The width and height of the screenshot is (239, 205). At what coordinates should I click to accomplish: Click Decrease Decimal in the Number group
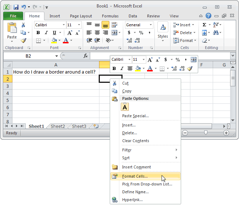137,41
